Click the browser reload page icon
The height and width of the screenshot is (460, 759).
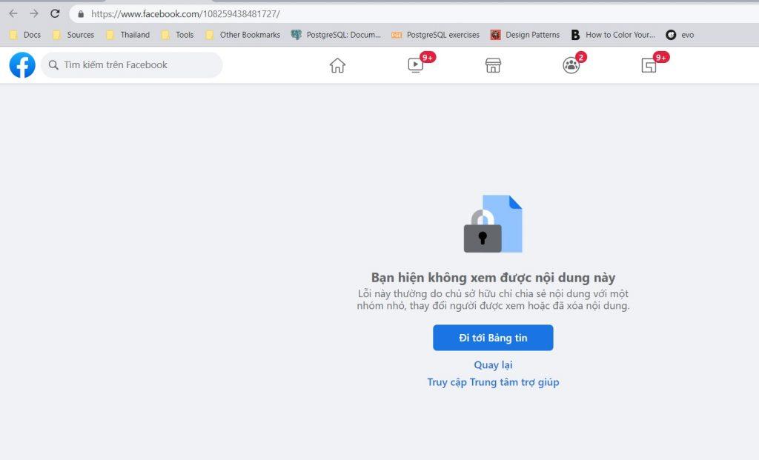point(55,13)
